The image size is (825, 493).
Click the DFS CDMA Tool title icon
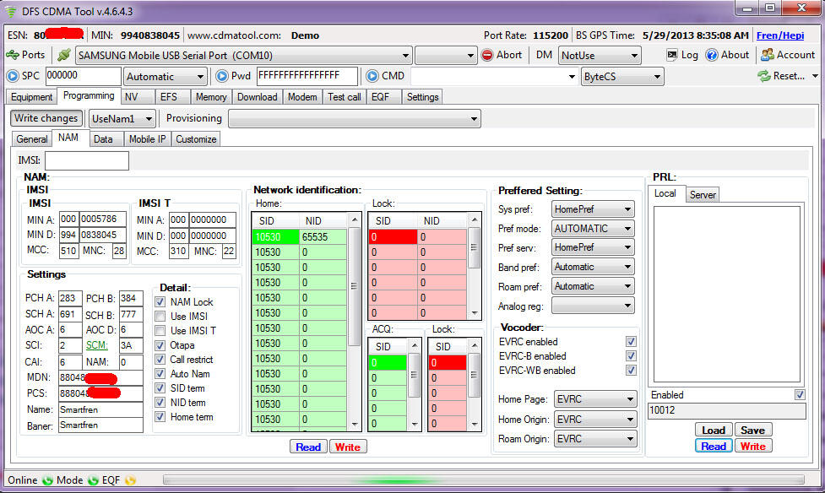10,11
